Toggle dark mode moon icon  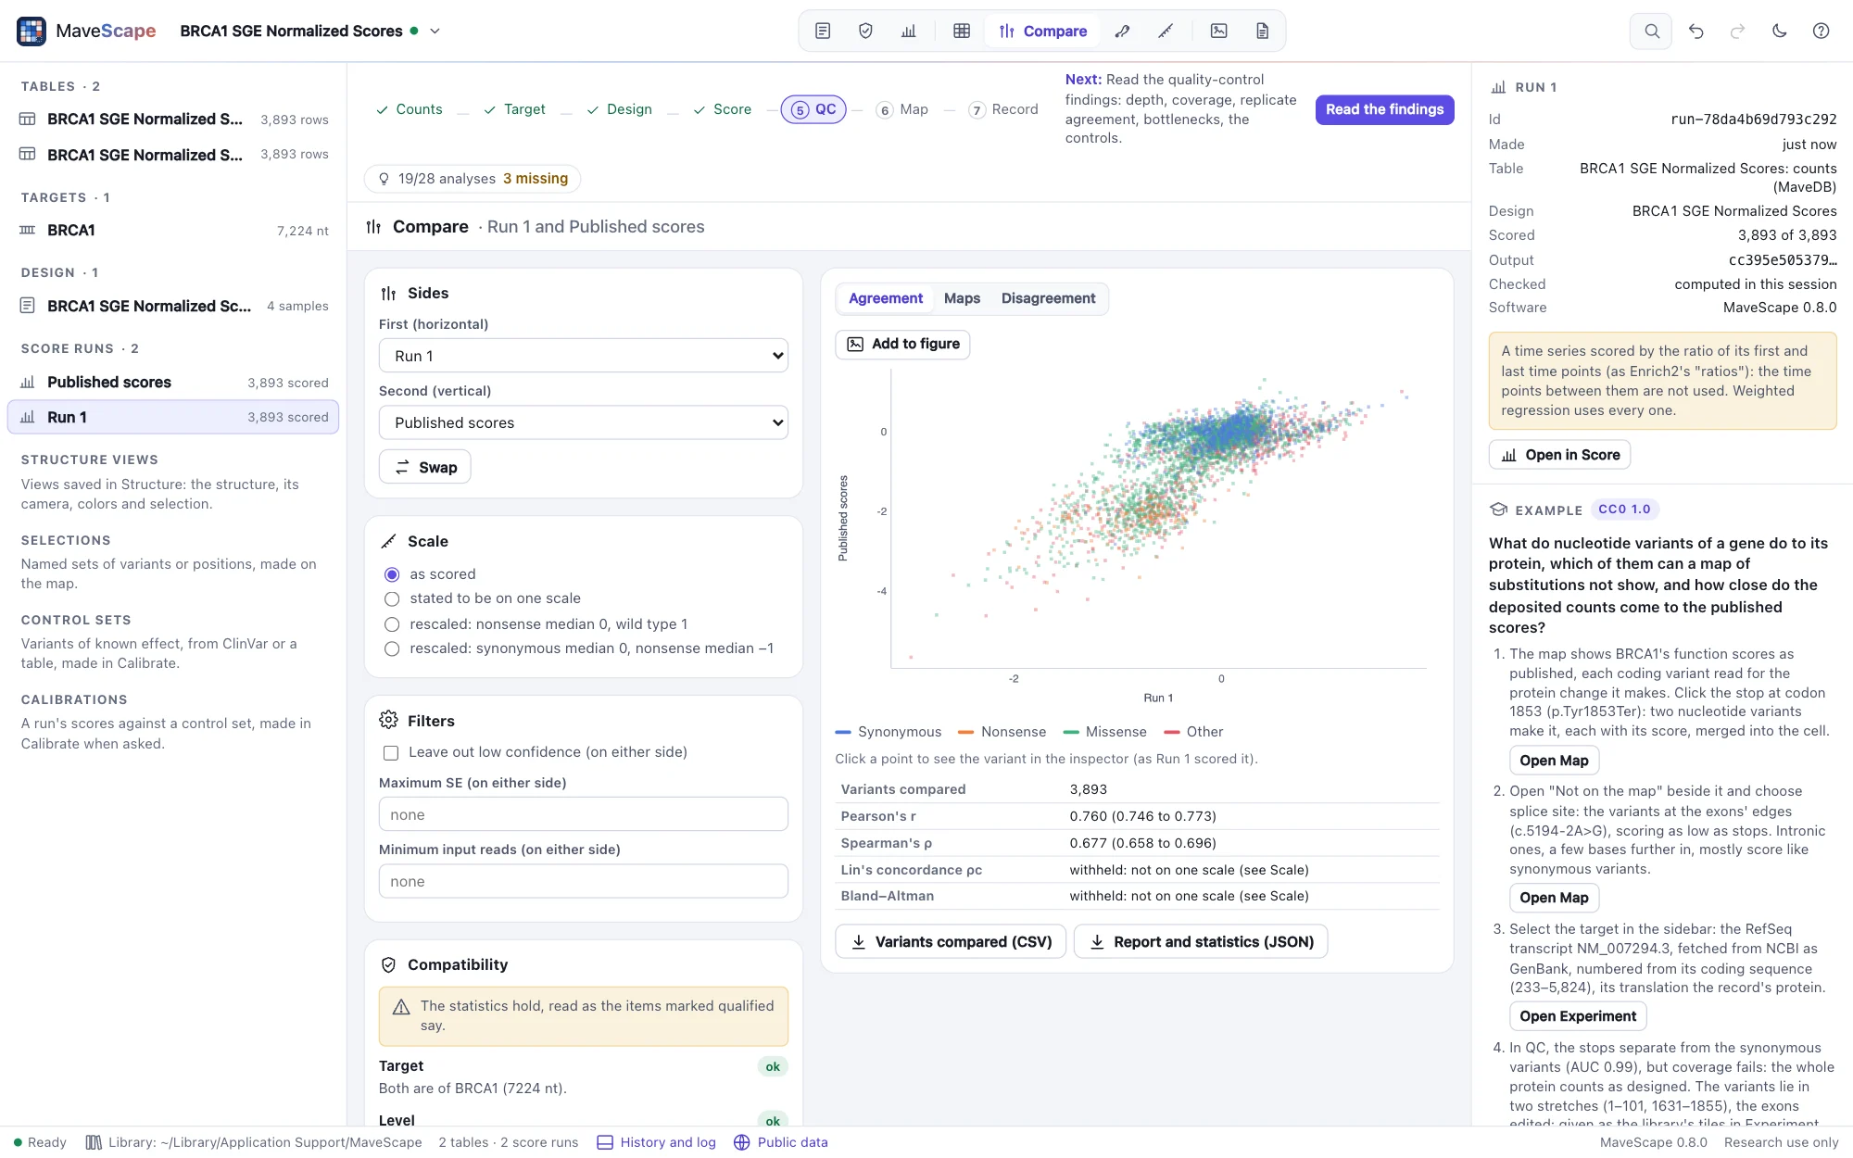click(1779, 31)
